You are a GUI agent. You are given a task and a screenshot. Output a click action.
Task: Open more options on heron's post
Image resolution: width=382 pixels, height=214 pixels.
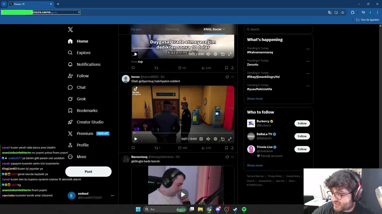tap(232, 77)
